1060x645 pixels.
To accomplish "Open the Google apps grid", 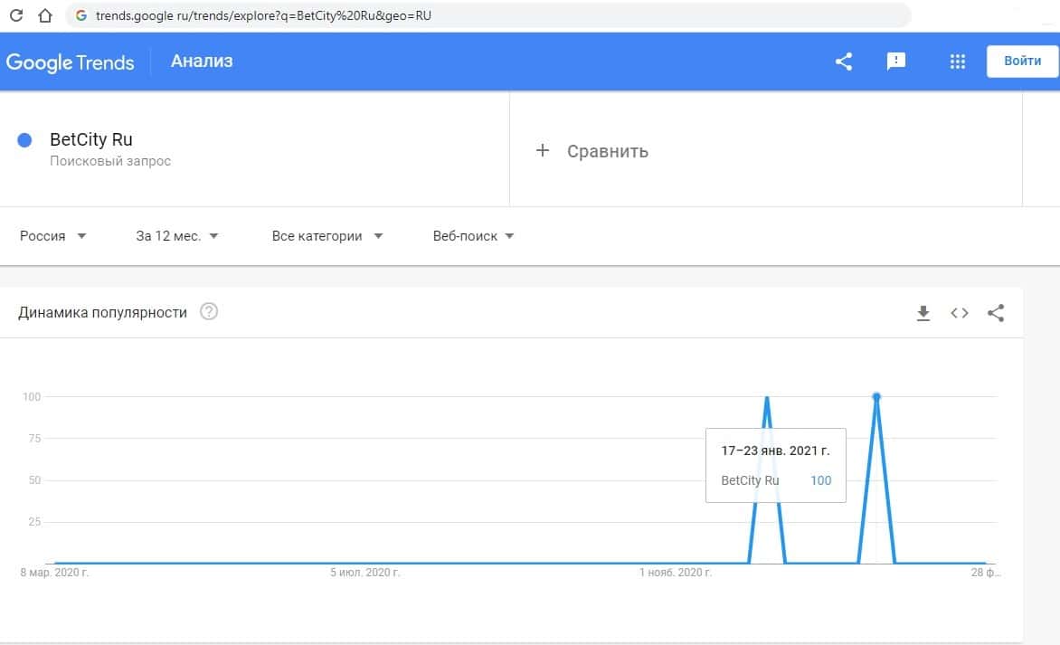I will 958,62.
